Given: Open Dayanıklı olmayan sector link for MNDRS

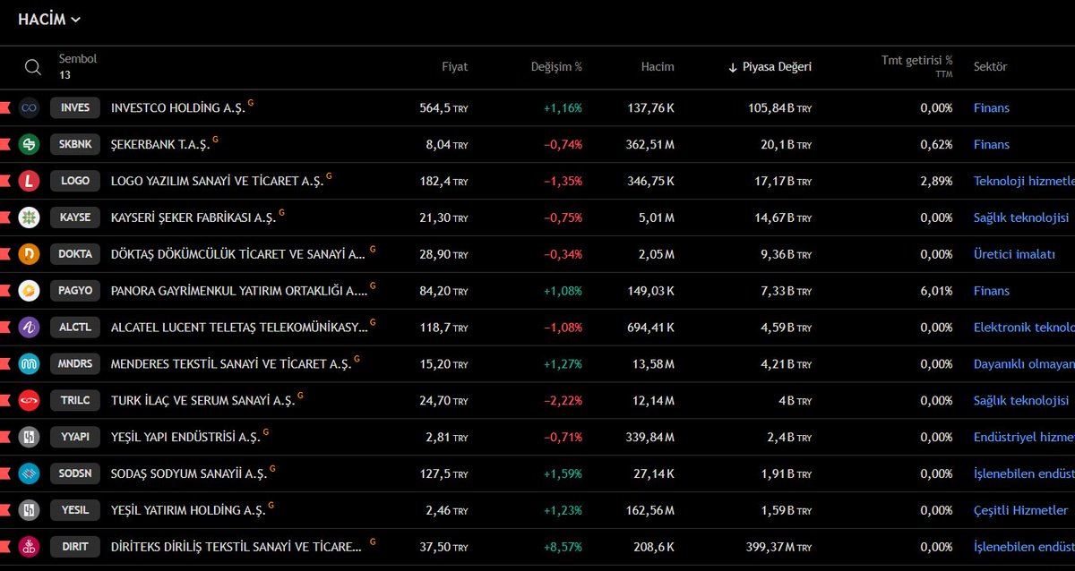Looking at the screenshot, I should coord(1024,364).
